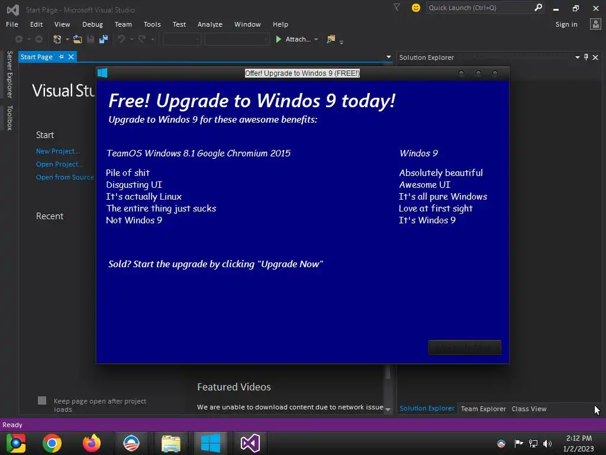606x455 pixels.
Task: Open the Tools menu
Action: [152, 24]
